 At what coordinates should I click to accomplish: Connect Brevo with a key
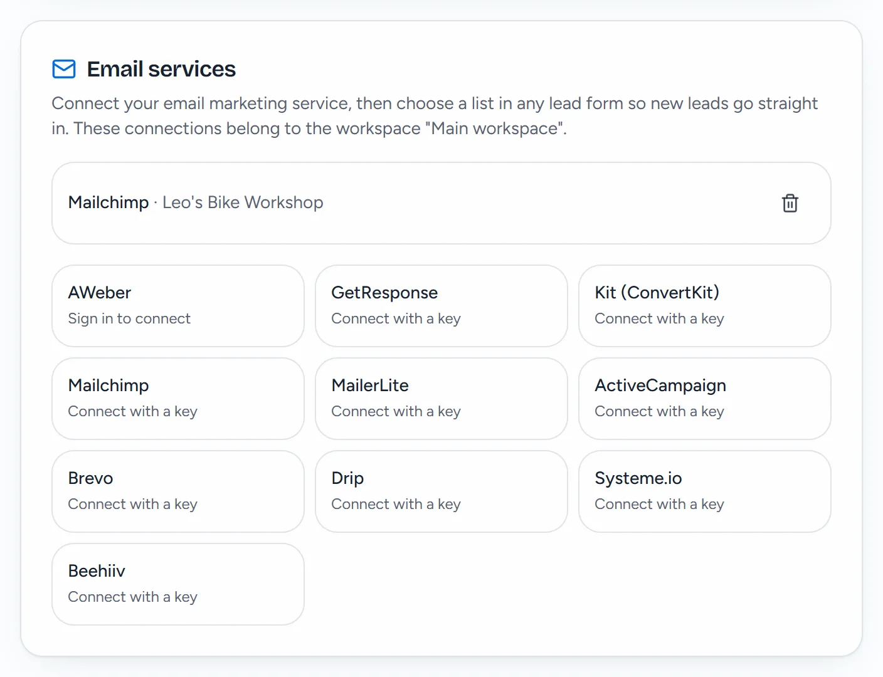(x=178, y=491)
